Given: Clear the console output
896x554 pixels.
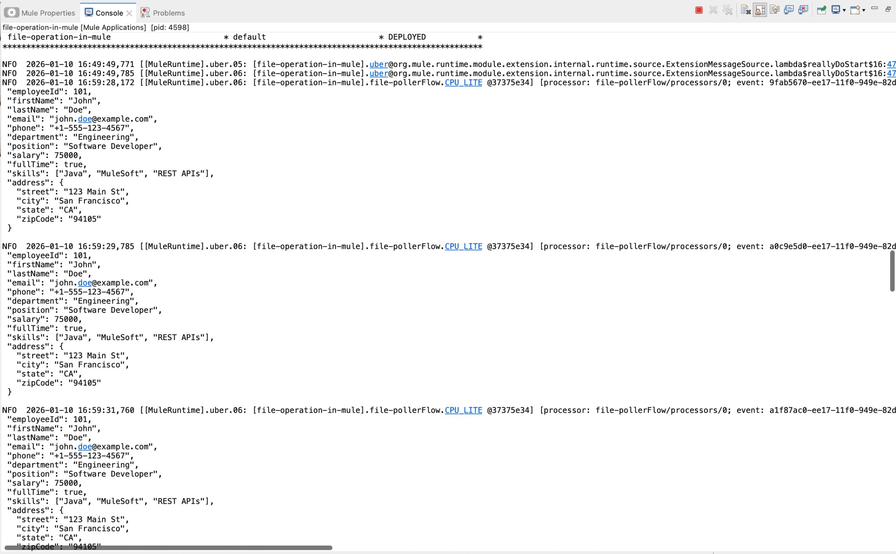Looking at the screenshot, I should point(745,10).
